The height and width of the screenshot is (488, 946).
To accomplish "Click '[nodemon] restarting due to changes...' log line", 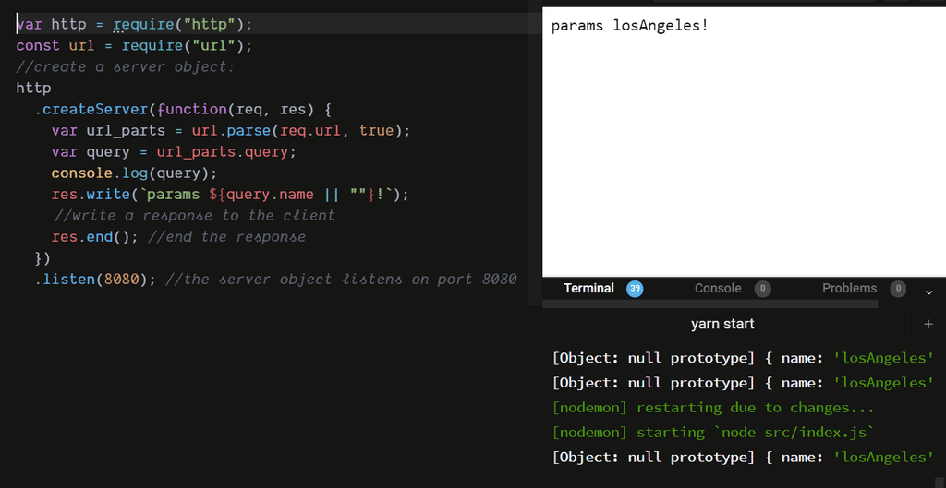I will tap(713, 408).
